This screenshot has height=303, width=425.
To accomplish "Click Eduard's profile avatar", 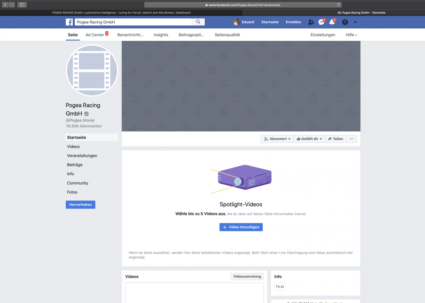I will [237, 22].
